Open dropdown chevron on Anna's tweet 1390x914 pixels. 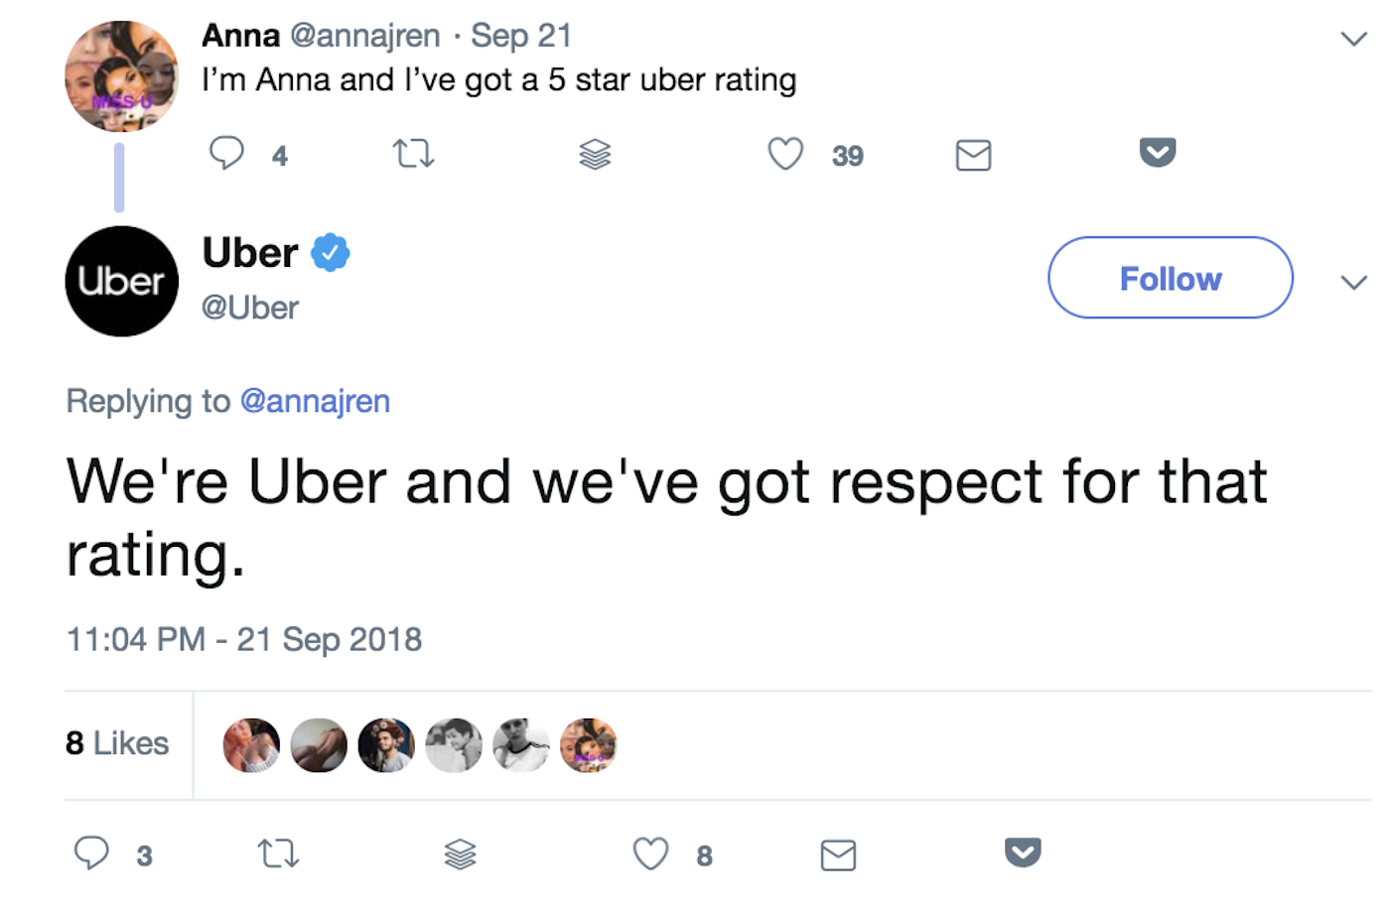click(1353, 39)
